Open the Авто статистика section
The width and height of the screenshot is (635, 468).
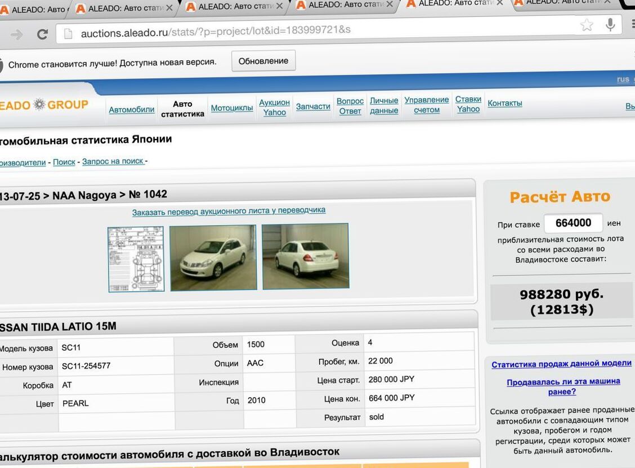(182, 109)
